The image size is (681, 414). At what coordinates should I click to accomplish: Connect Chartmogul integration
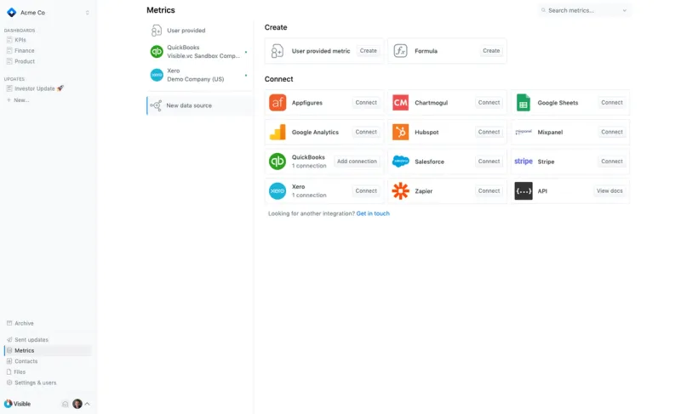(489, 103)
